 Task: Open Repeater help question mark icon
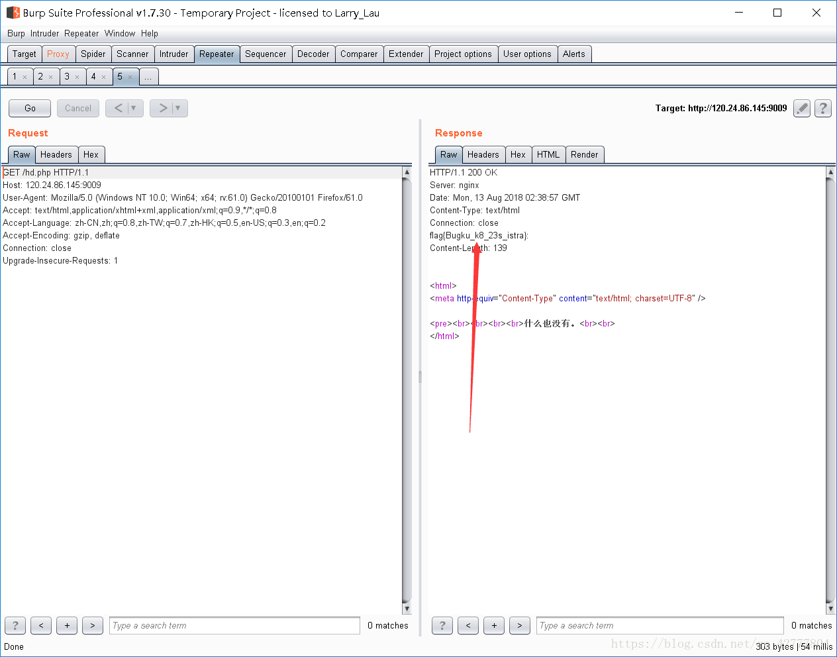click(823, 108)
